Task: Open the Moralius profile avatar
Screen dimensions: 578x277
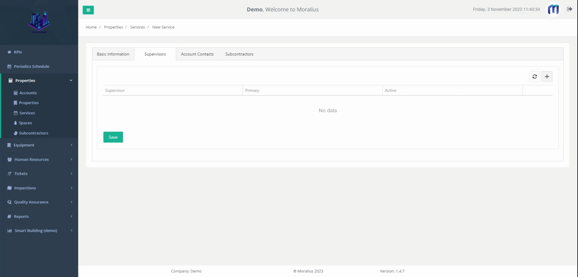Action: click(x=553, y=9)
